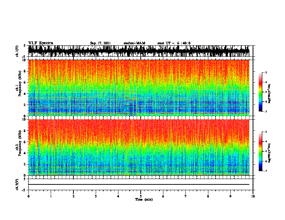Image resolution: width=285 pixels, height=220 pixels.
Task: Click time-axis tick label "2"
Action: [x=73, y=196]
